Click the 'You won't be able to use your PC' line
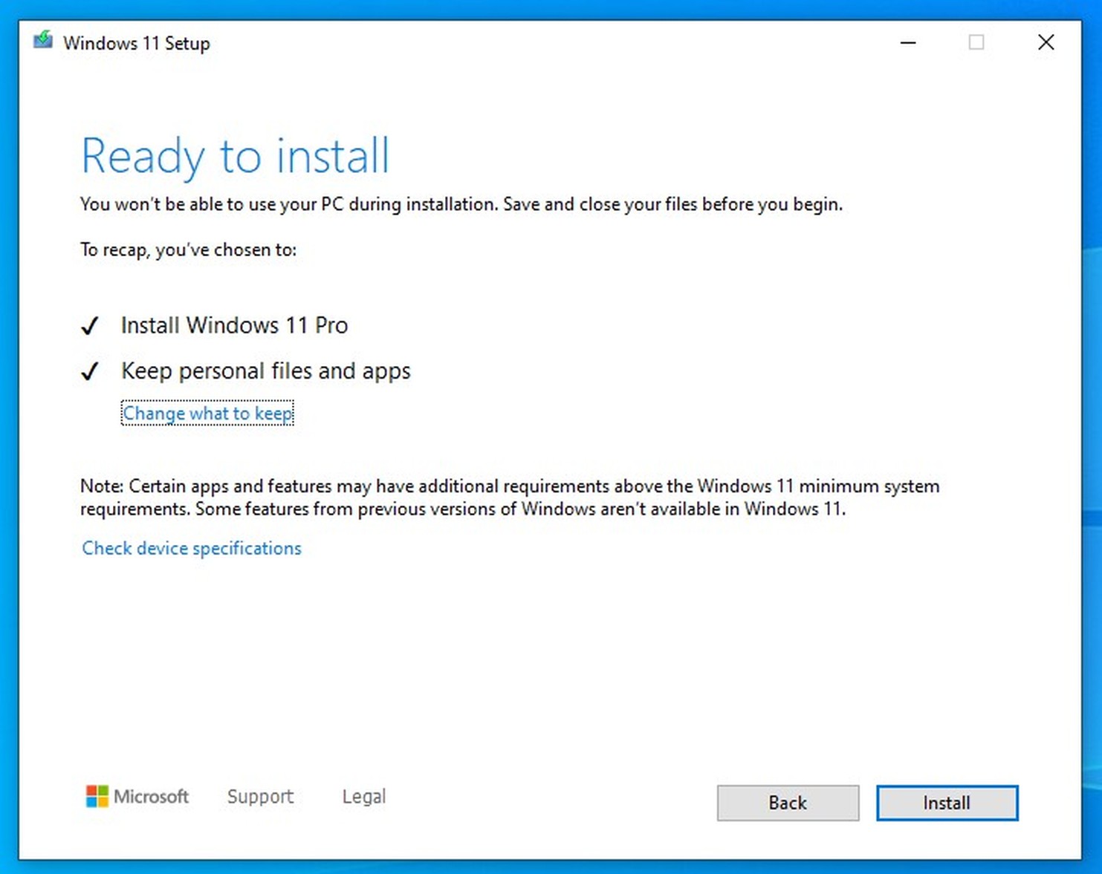 (x=461, y=204)
